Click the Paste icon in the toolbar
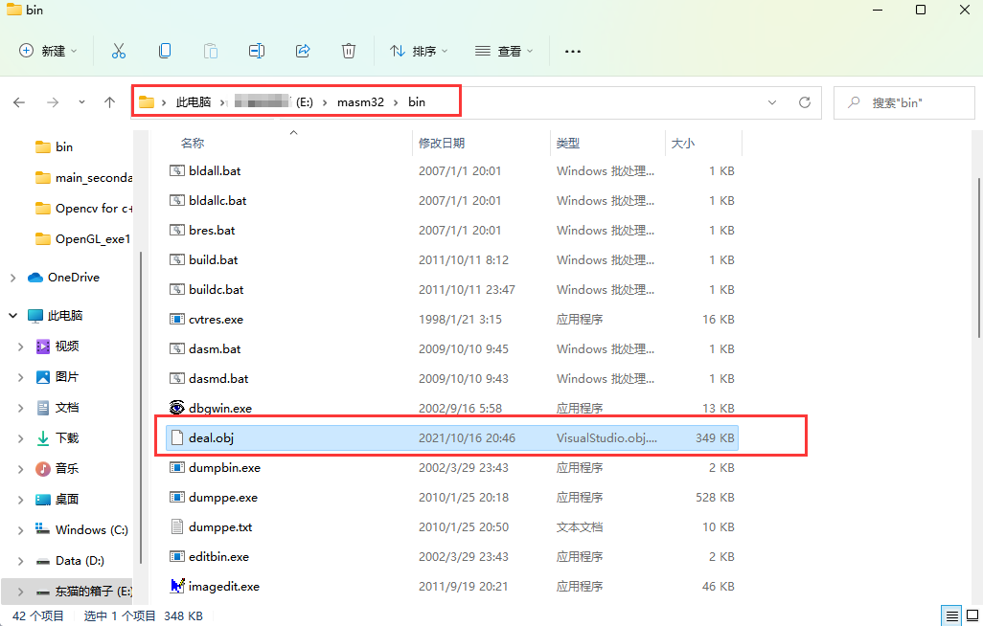This screenshot has height=626, width=983. pos(210,50)
